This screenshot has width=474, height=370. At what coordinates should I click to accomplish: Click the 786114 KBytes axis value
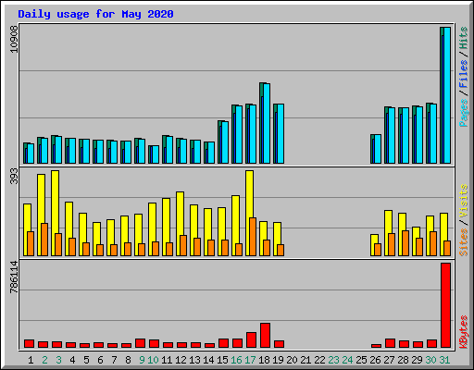[14, 277]
